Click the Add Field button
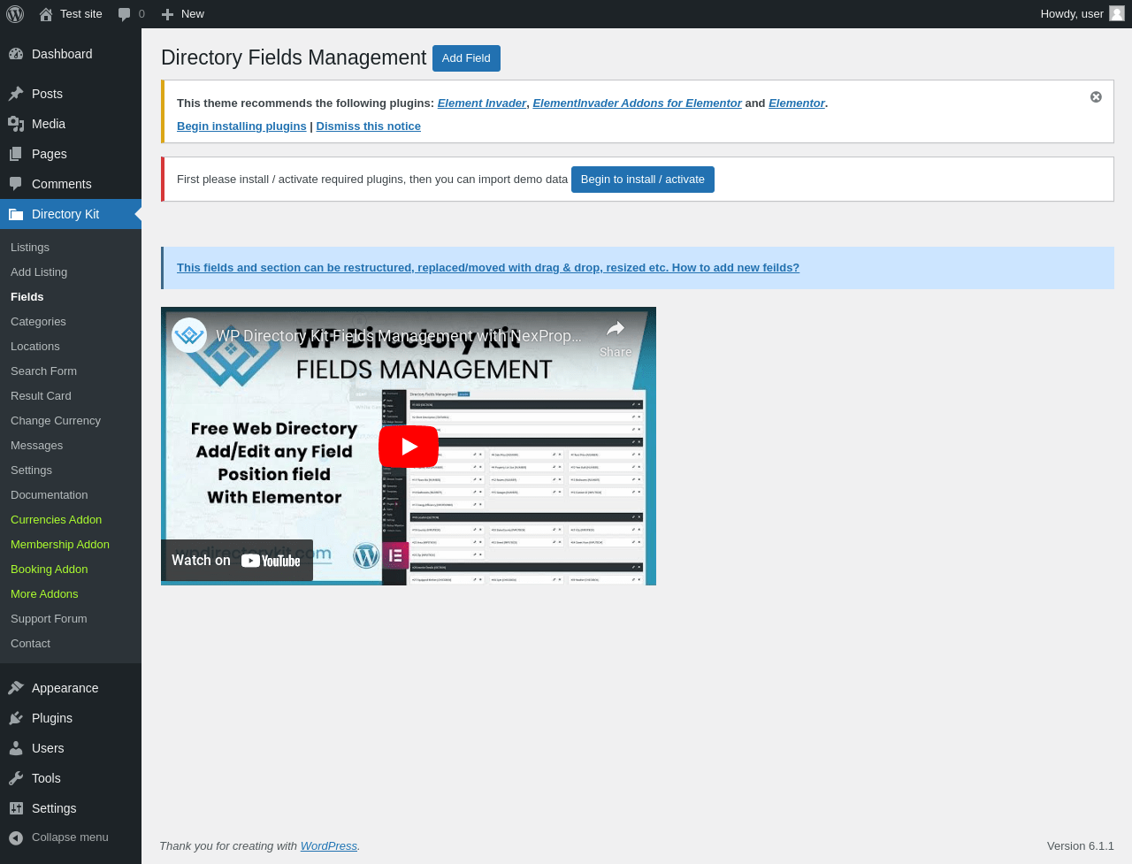Screen dimensions: 1132x864 466,58
